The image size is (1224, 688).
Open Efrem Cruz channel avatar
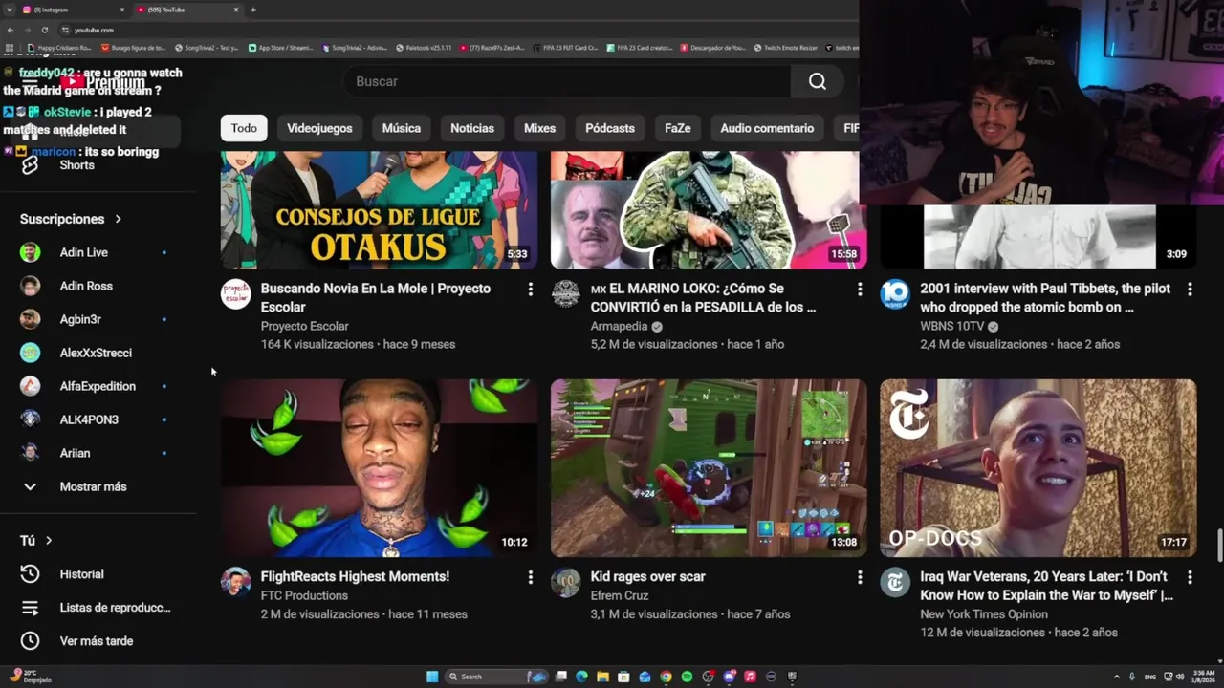click(565, 582)
